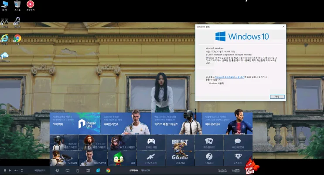Launch the small 피파온라인4 tile
324x175 pixels.
pyautogui.click(x=93, y=158)
